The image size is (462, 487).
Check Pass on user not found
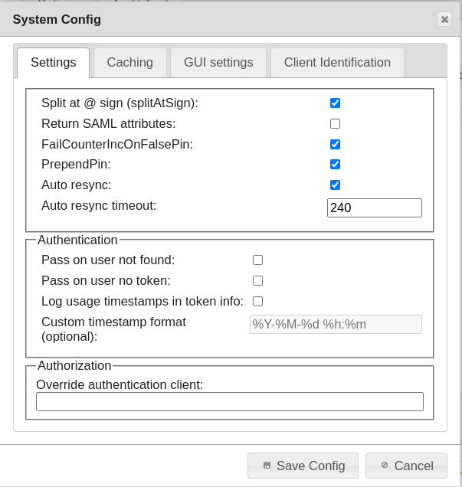pyautogui.click(x=258, y=260)
